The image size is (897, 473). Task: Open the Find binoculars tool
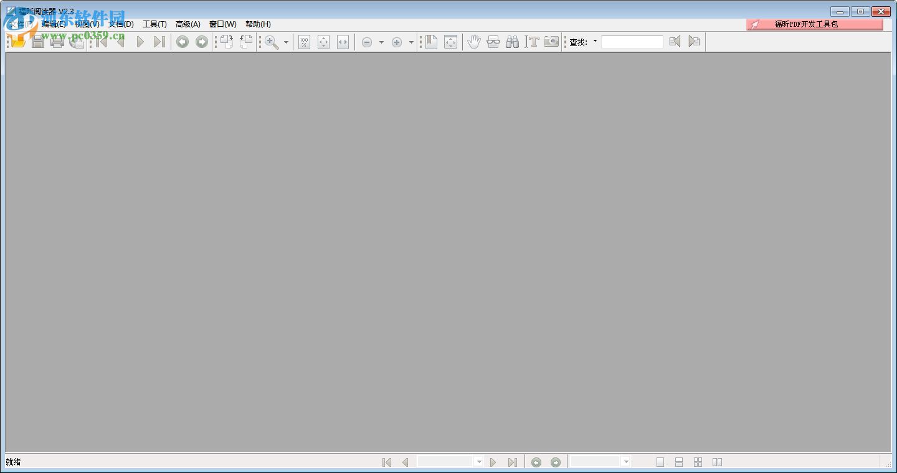click(x=512, y=41)
